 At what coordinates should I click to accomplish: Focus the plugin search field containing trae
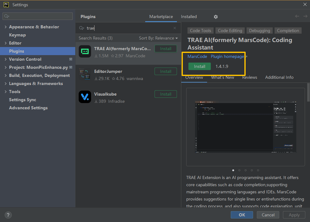click(x=128, y=28)
